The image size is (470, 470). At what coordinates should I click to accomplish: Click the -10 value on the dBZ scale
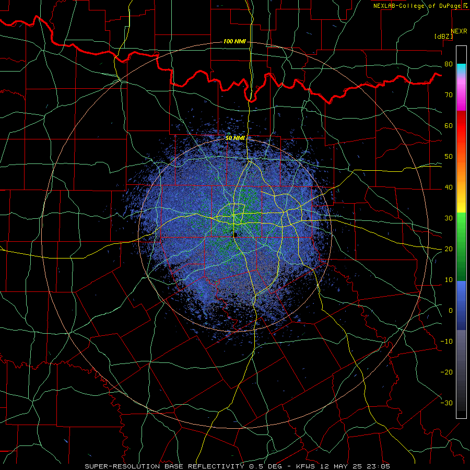tap(446, 341)
